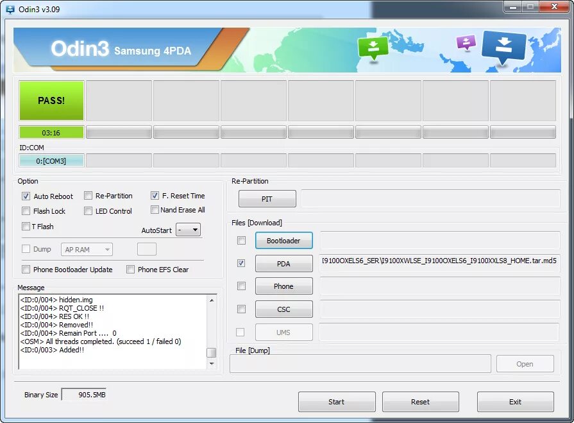The image size is (574, 423).
Task: Open the AutoStart dropdown
Action: coord(188,230)
